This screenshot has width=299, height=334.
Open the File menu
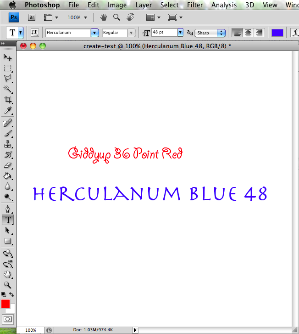point(73,5)
